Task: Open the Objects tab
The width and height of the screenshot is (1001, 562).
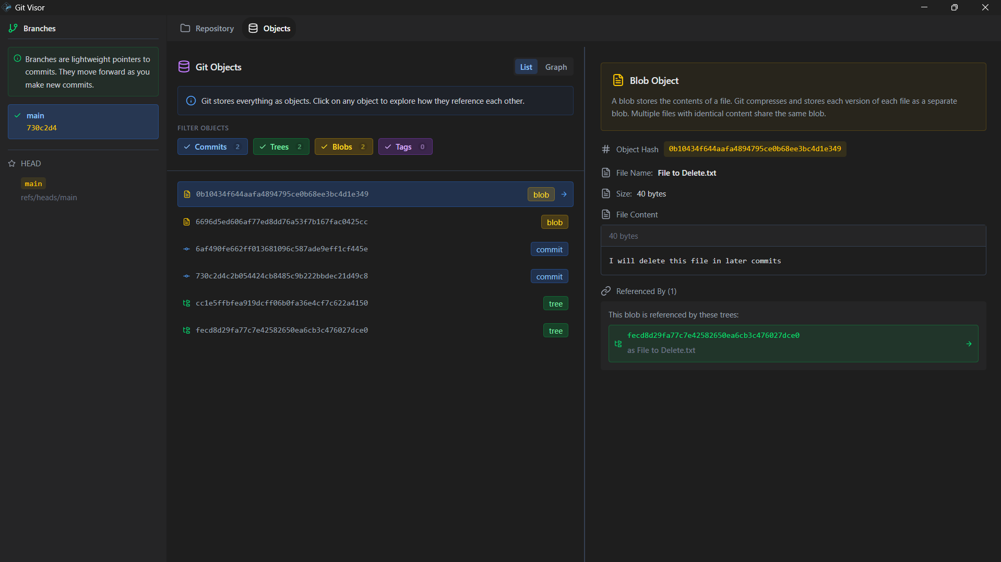Action: tap(269, 28)
